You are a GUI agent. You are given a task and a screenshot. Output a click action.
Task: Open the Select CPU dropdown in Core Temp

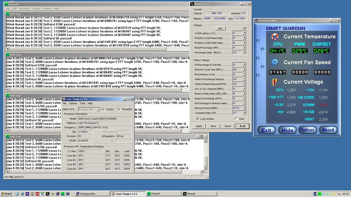(x=98, y=109)
